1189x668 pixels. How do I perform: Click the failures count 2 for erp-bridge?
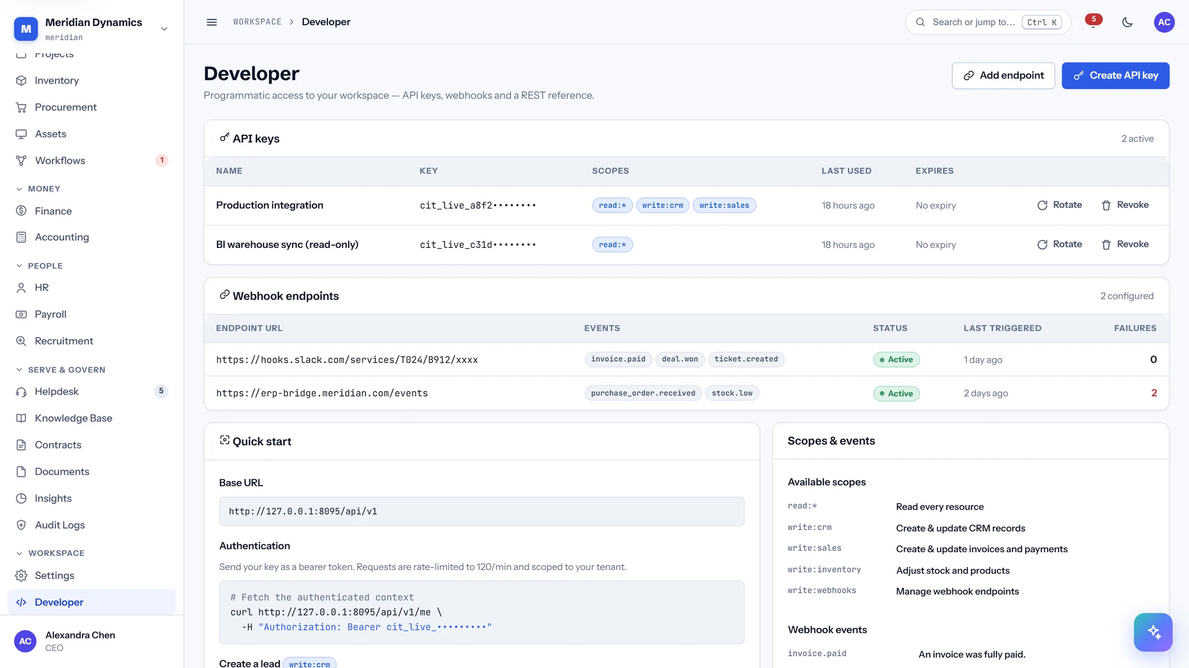click(1154, 393)
